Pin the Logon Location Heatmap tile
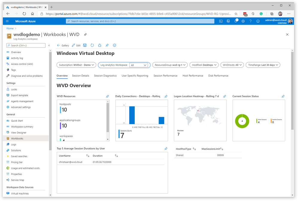 tap(225, 96)
